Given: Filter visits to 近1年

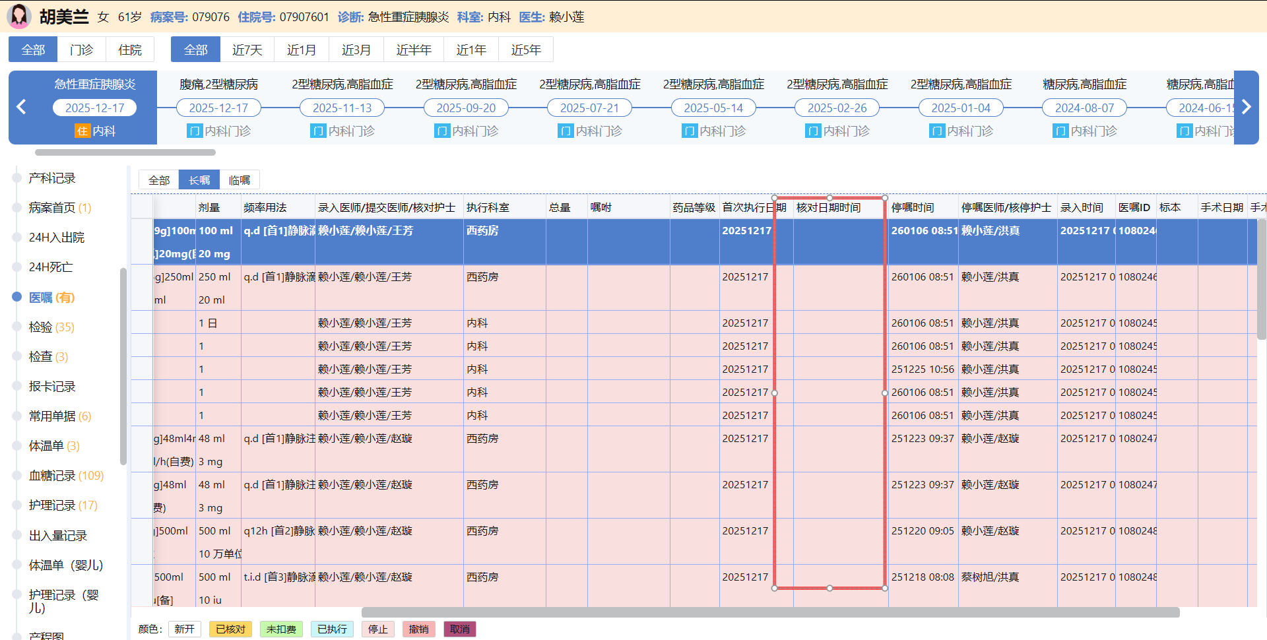Looking at the screenshot, I should 471,49.
